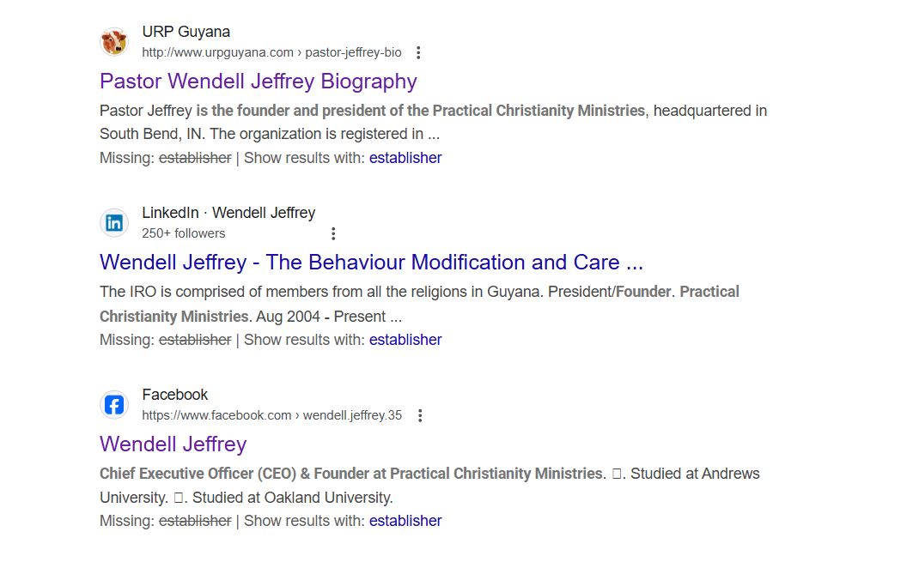Open three-dot menu for URP Guyana result
The height and width of the screenshot is (562, 919).
(418, 52)
